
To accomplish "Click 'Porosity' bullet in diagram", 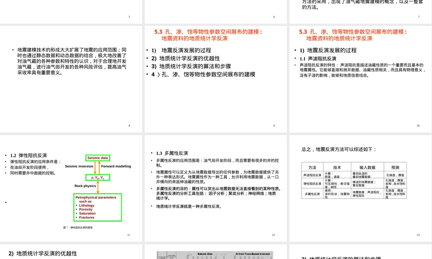I will pyautogui.click(x=86, y=209).
